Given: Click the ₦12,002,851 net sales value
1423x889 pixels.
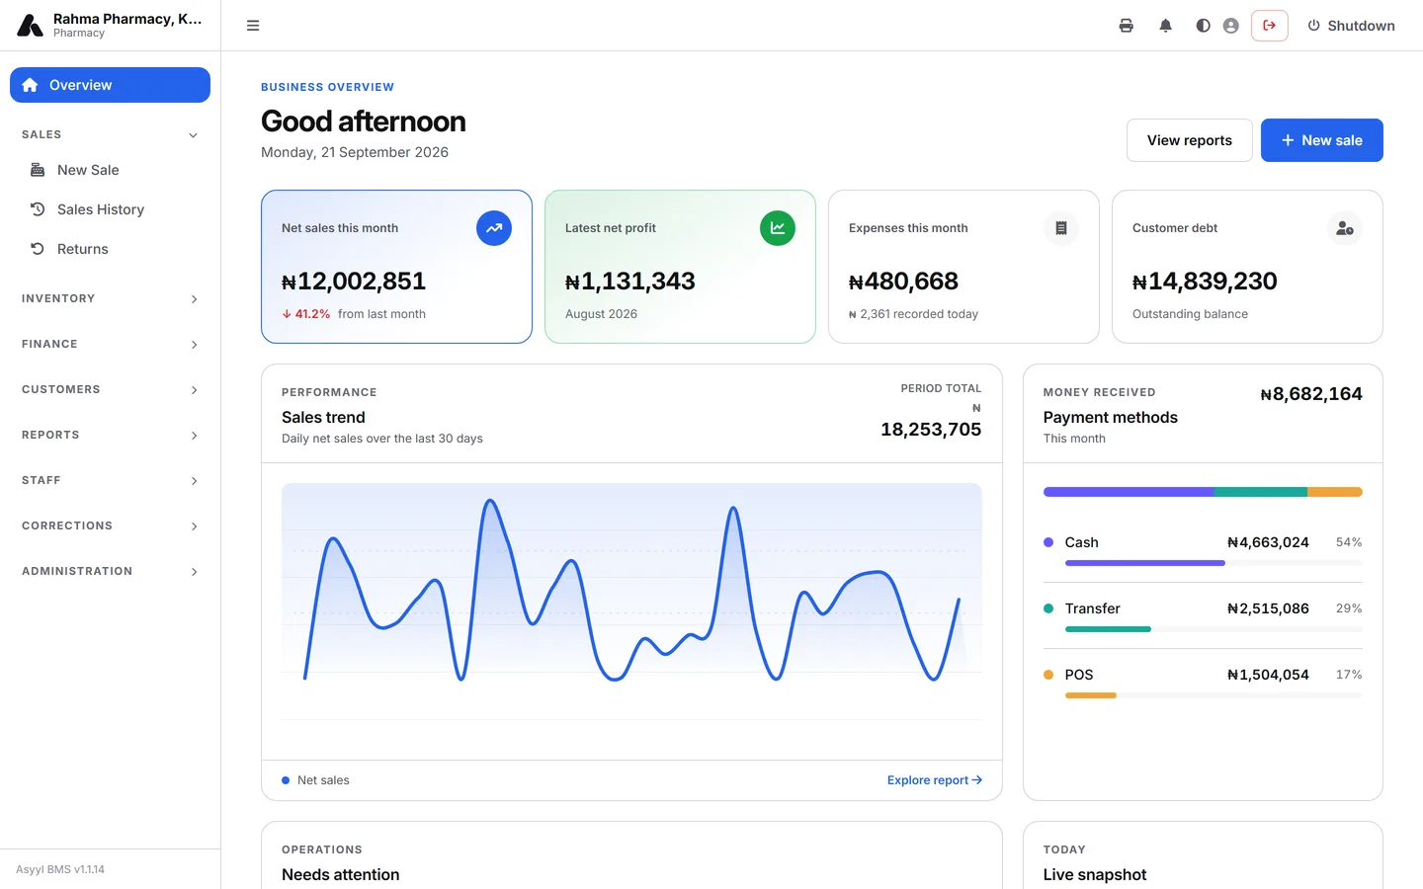Looking at the screenshot, I should (354, 282).
